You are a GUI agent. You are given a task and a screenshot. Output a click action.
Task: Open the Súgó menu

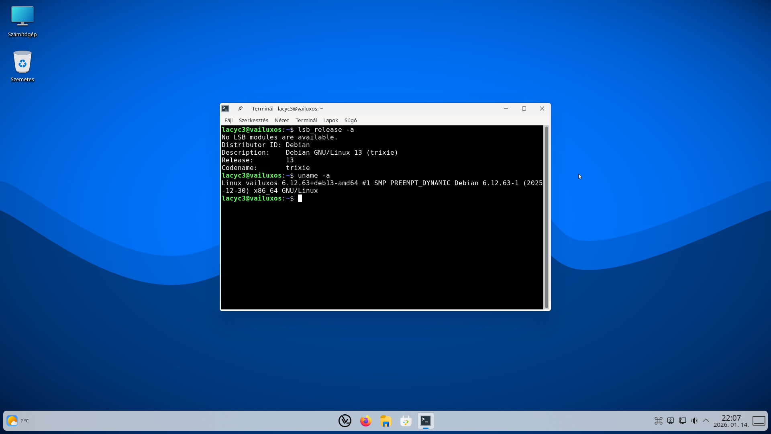[x=350, y=120]
